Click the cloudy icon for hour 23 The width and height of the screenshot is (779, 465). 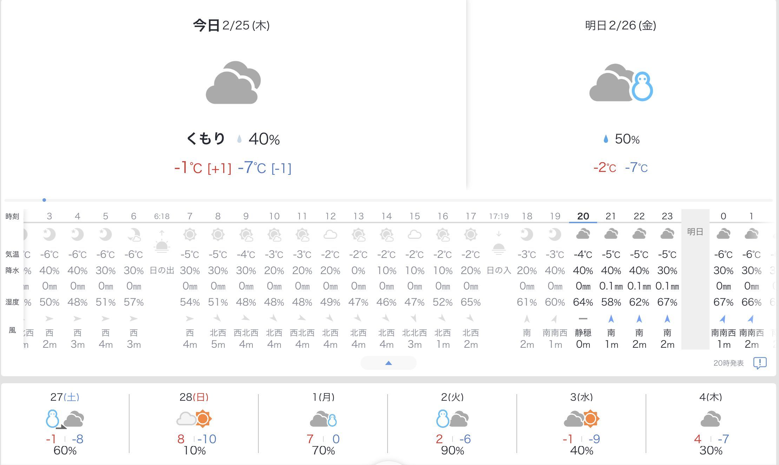click(667, 234)
